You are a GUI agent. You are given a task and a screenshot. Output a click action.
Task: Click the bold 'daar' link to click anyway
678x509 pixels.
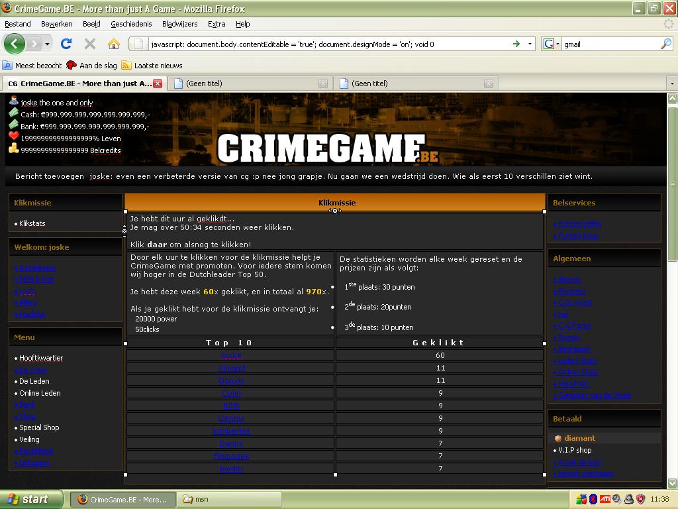pos(157,245)
